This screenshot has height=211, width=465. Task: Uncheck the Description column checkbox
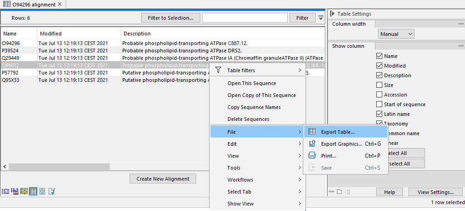click(379, 75)
